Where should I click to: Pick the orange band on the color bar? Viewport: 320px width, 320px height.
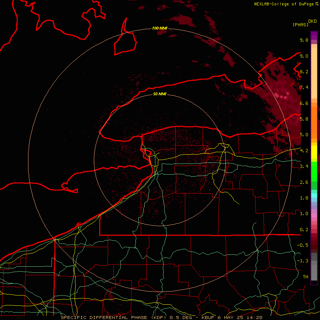coord(314,122)
